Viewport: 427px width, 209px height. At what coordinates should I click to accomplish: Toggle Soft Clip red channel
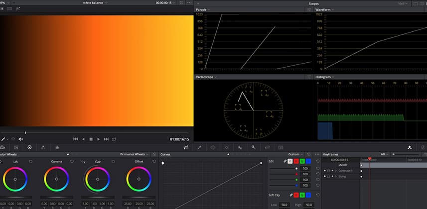click(296, 195)
